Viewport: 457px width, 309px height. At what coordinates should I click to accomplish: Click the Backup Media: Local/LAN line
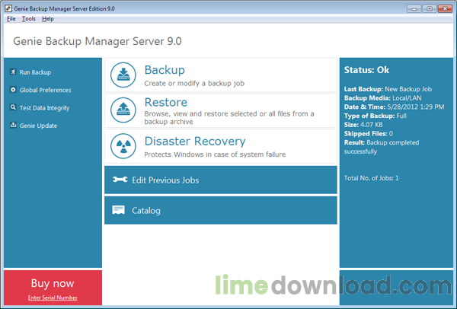tap(382, 98)
